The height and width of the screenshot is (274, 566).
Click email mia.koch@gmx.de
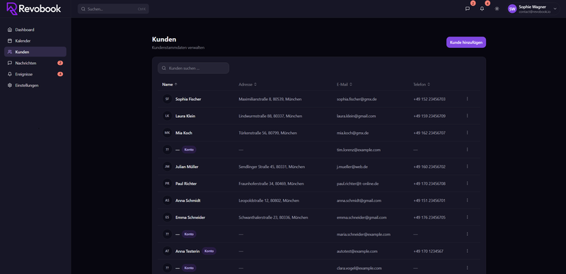pos(352,133)
